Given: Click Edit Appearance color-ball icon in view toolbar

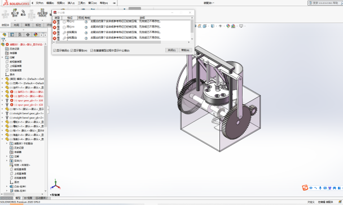Looking at the screenshot, I should [x=228, y=26].
